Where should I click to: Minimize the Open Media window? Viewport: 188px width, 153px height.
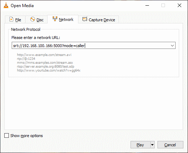coord(147,6)
